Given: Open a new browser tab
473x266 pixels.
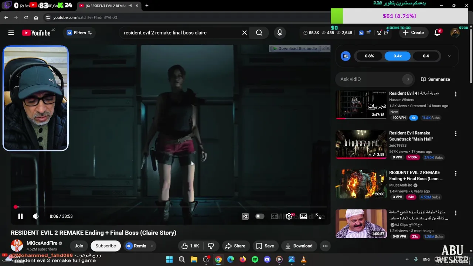Looking at the screenshot, I should 147,6.
